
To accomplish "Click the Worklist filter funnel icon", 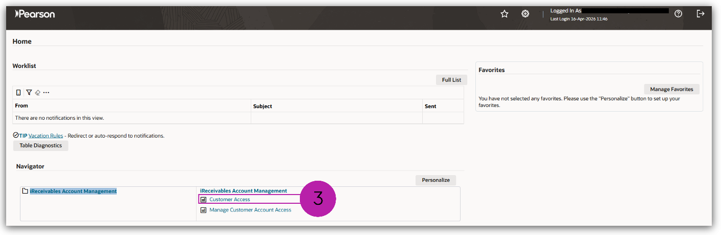I will click(x=29, y=92).
